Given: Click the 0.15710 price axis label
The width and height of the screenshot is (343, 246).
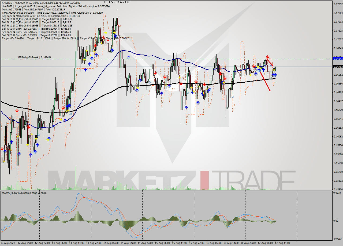Looking at the screenshot, I should coord(338,172).
